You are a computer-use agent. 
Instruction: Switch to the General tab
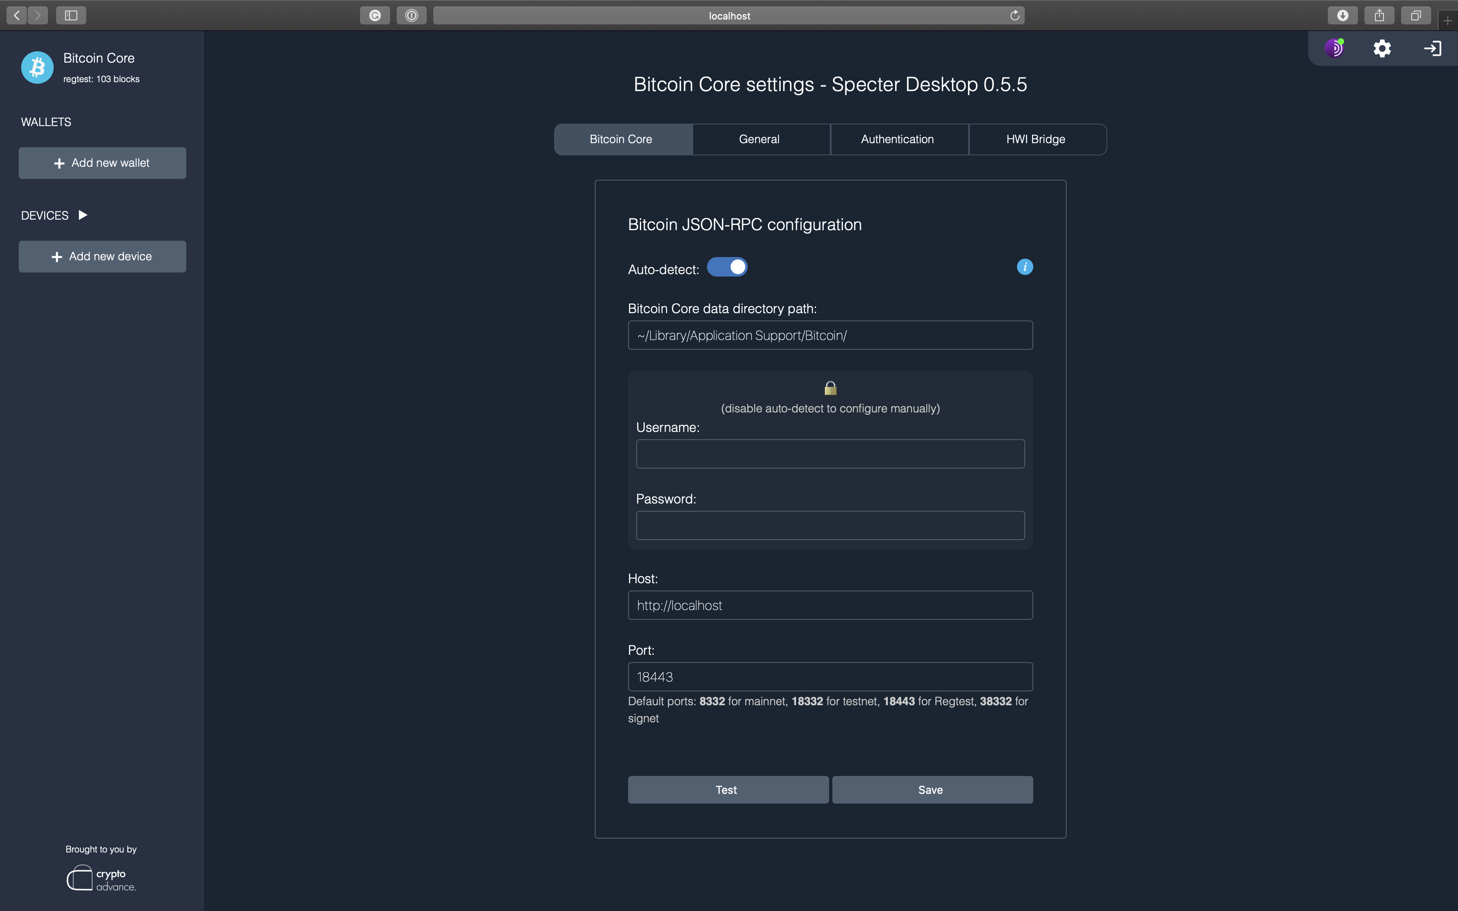759,139
